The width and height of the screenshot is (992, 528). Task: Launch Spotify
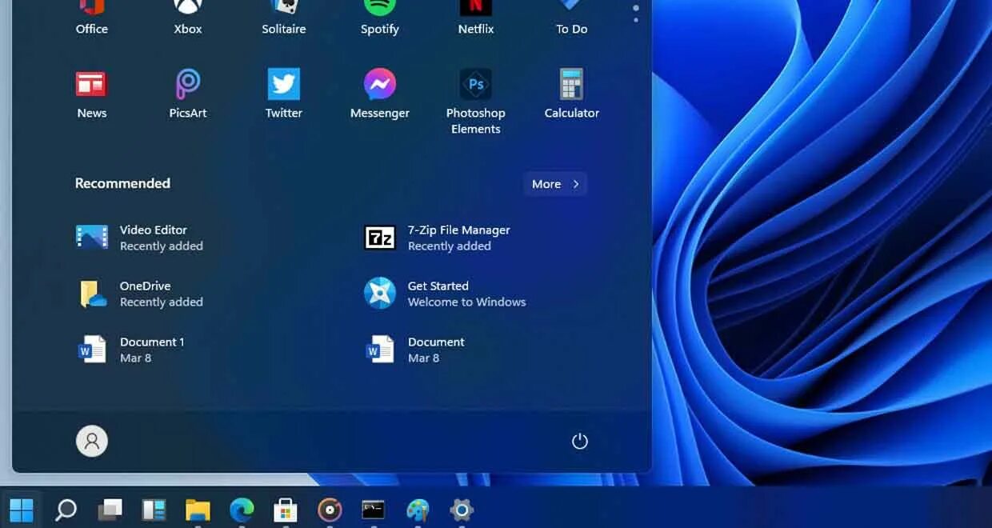(x=380, y=18)
